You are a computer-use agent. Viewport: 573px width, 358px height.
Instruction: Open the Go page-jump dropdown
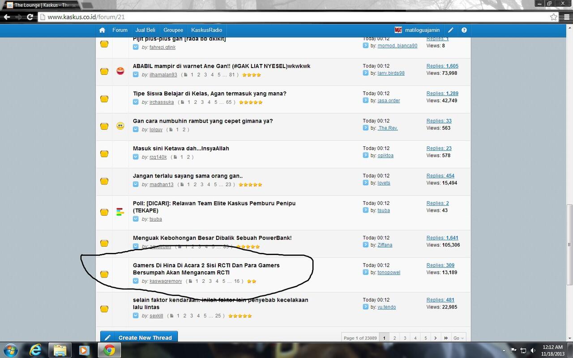(x=458, y=338)
